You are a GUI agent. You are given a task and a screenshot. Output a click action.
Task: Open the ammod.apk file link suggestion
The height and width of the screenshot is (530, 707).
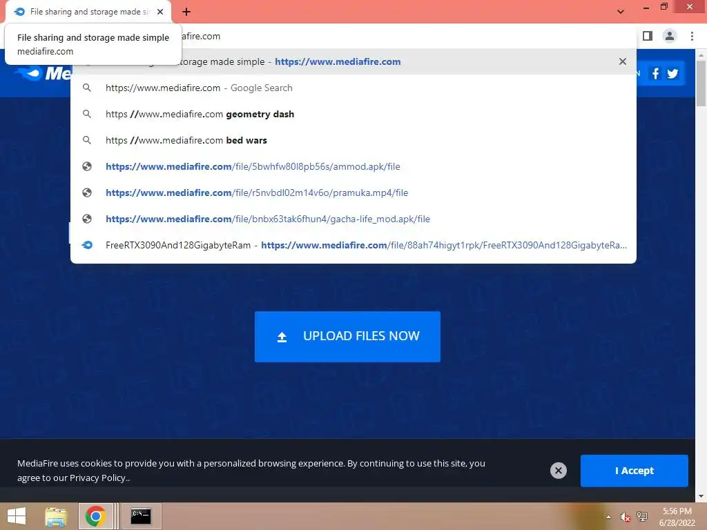click(353, 166)
